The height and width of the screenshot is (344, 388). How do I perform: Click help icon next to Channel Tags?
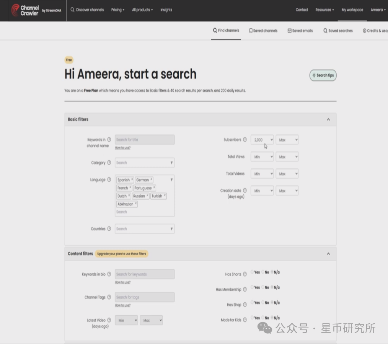coord(109,297)
